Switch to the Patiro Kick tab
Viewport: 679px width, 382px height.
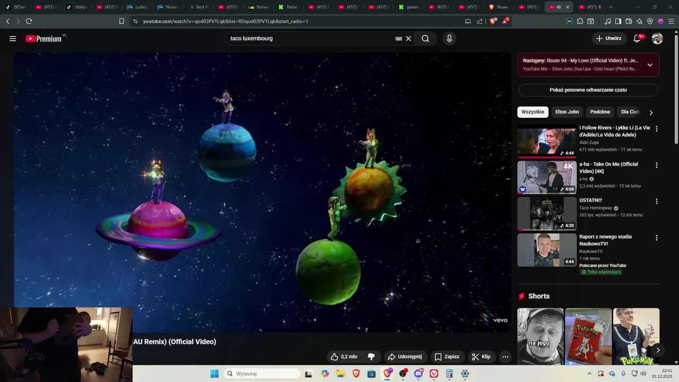289,7
